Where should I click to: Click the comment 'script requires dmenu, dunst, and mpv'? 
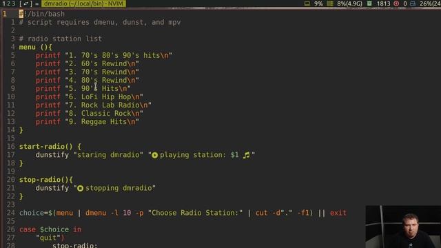point(100,22)
